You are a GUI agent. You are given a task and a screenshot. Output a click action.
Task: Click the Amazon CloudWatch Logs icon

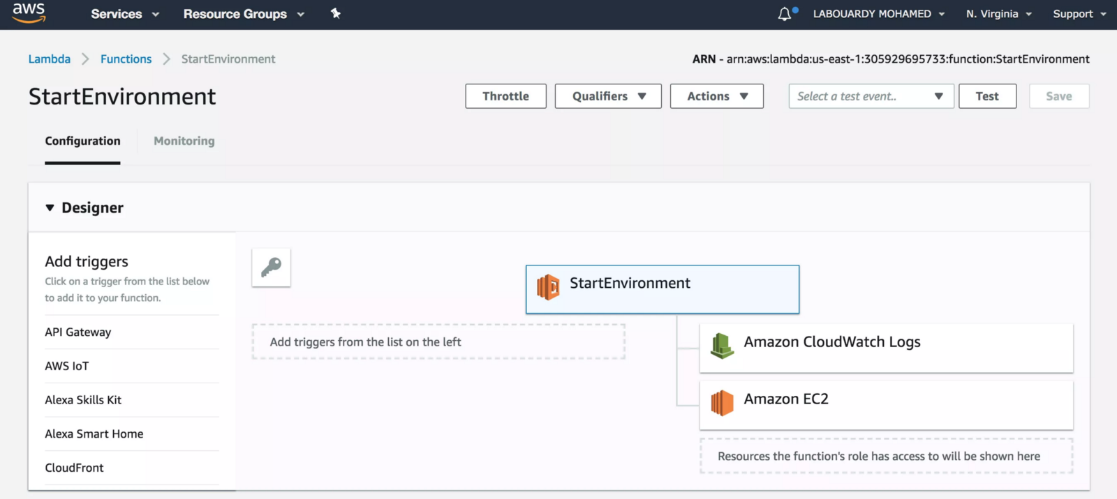722,346
